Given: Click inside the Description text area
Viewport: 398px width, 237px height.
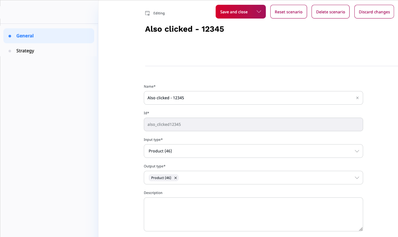Looking at the screenshot, I should point(252,214).
